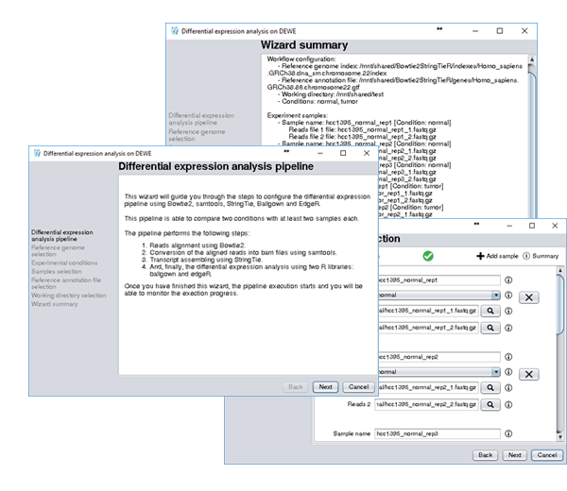This screenshot has width=567, height=491.
Task: Expand condition dropdown for first sample
Action: tap(496, 295)
